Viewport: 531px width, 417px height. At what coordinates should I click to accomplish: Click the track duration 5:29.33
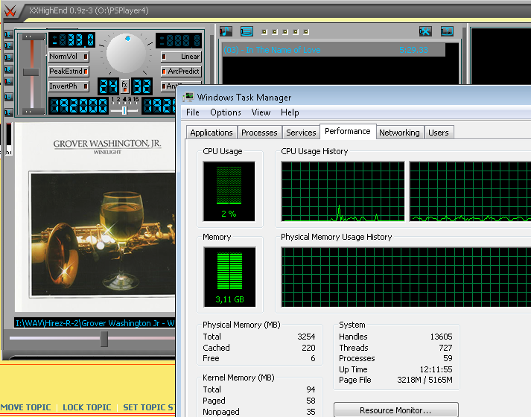pos(413,50)
